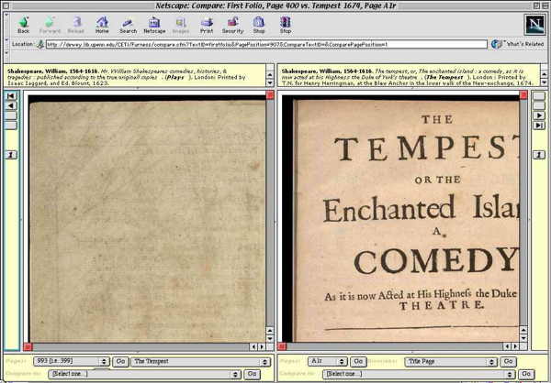Click Go beside the 'Title Page' dropdown
551x383 pixels.
point(508,361)
